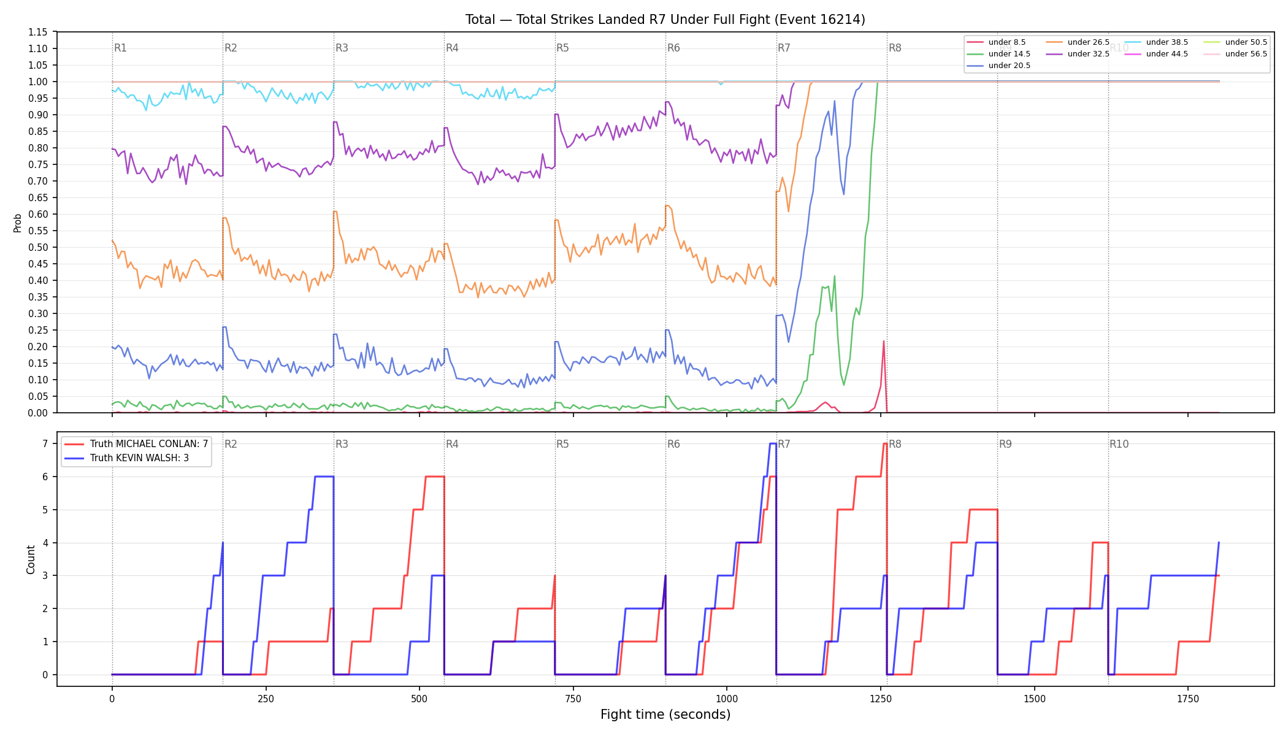Click the R6 round marker in probability chart

coord(673,48)
